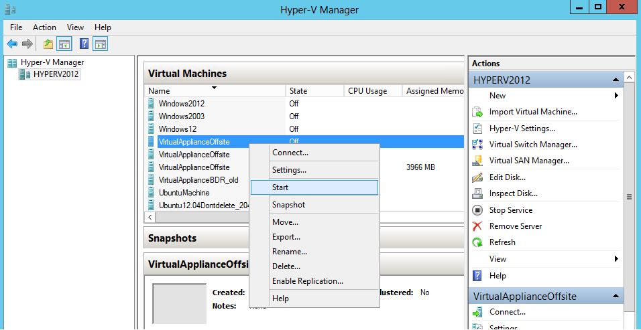This screenshot has width=641, height=330.
Task: Click the green Refresh icon
Action: point(477,242)
